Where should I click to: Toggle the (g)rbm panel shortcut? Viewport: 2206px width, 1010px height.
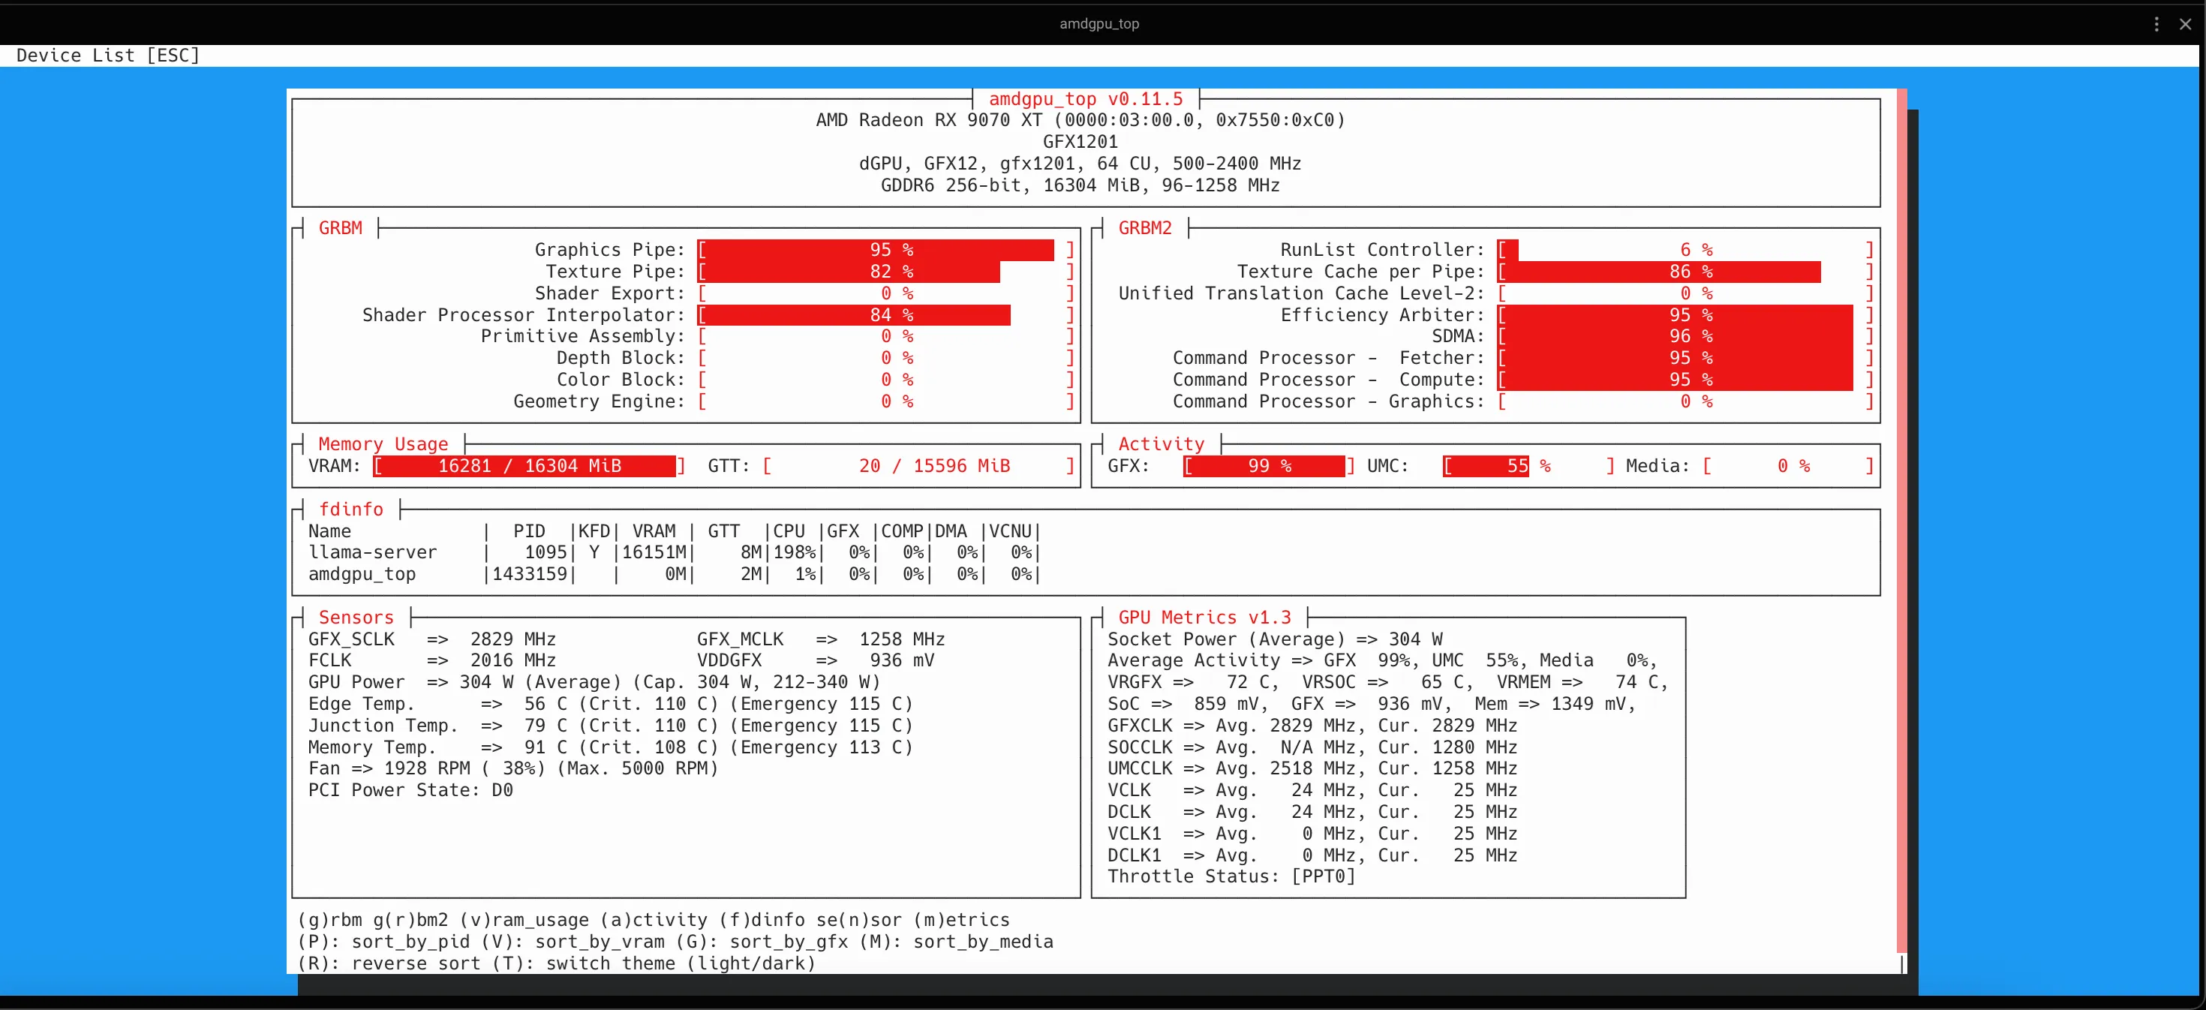click(x=329, y=920)
